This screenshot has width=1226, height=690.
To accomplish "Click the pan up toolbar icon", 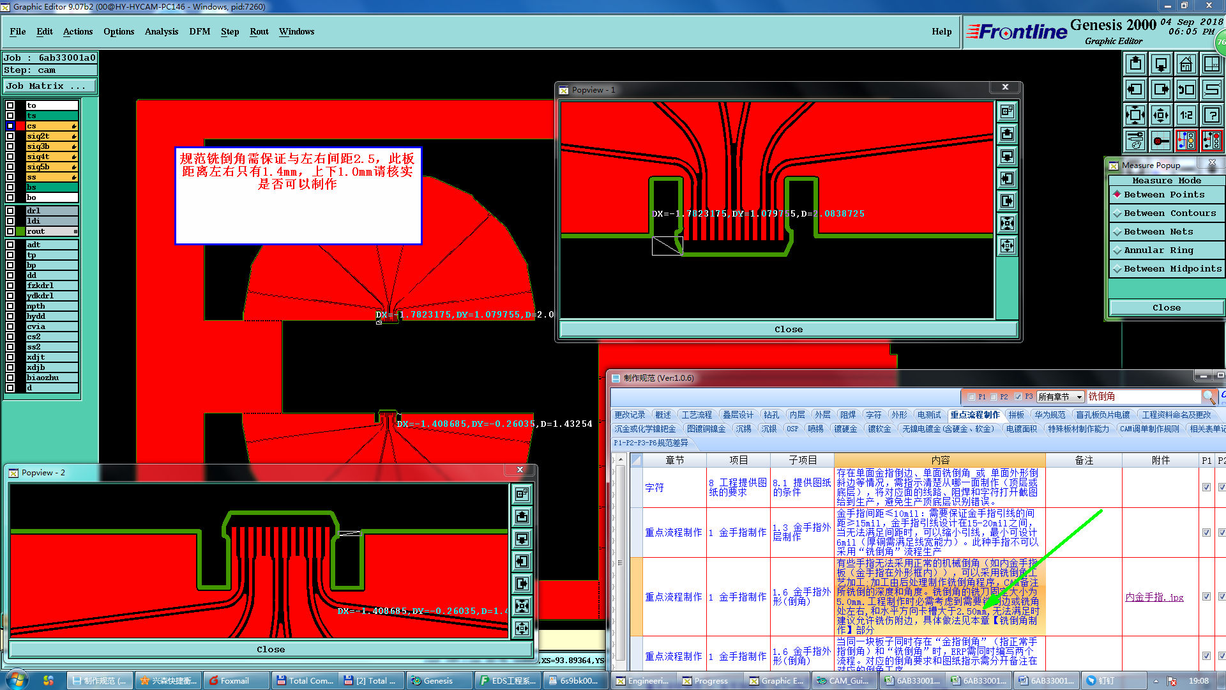I will click(1135, 64).
